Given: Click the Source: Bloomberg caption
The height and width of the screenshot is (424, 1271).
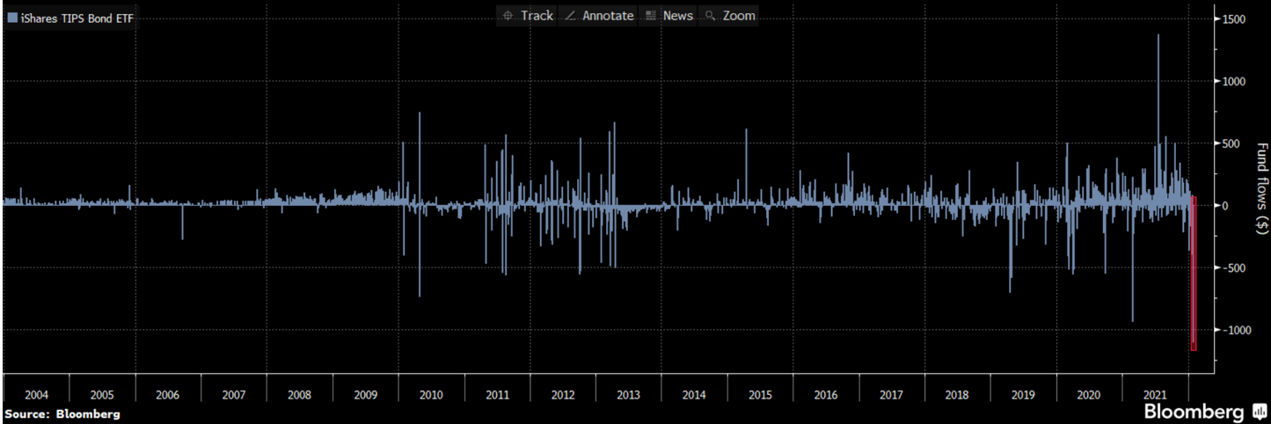Looking at the screenshot, I should tap(62, 413).
